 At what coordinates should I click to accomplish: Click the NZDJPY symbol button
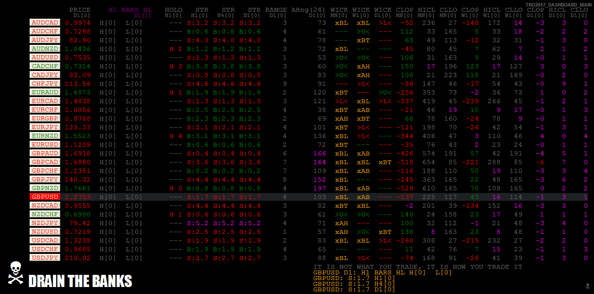[x=45, y=223]
